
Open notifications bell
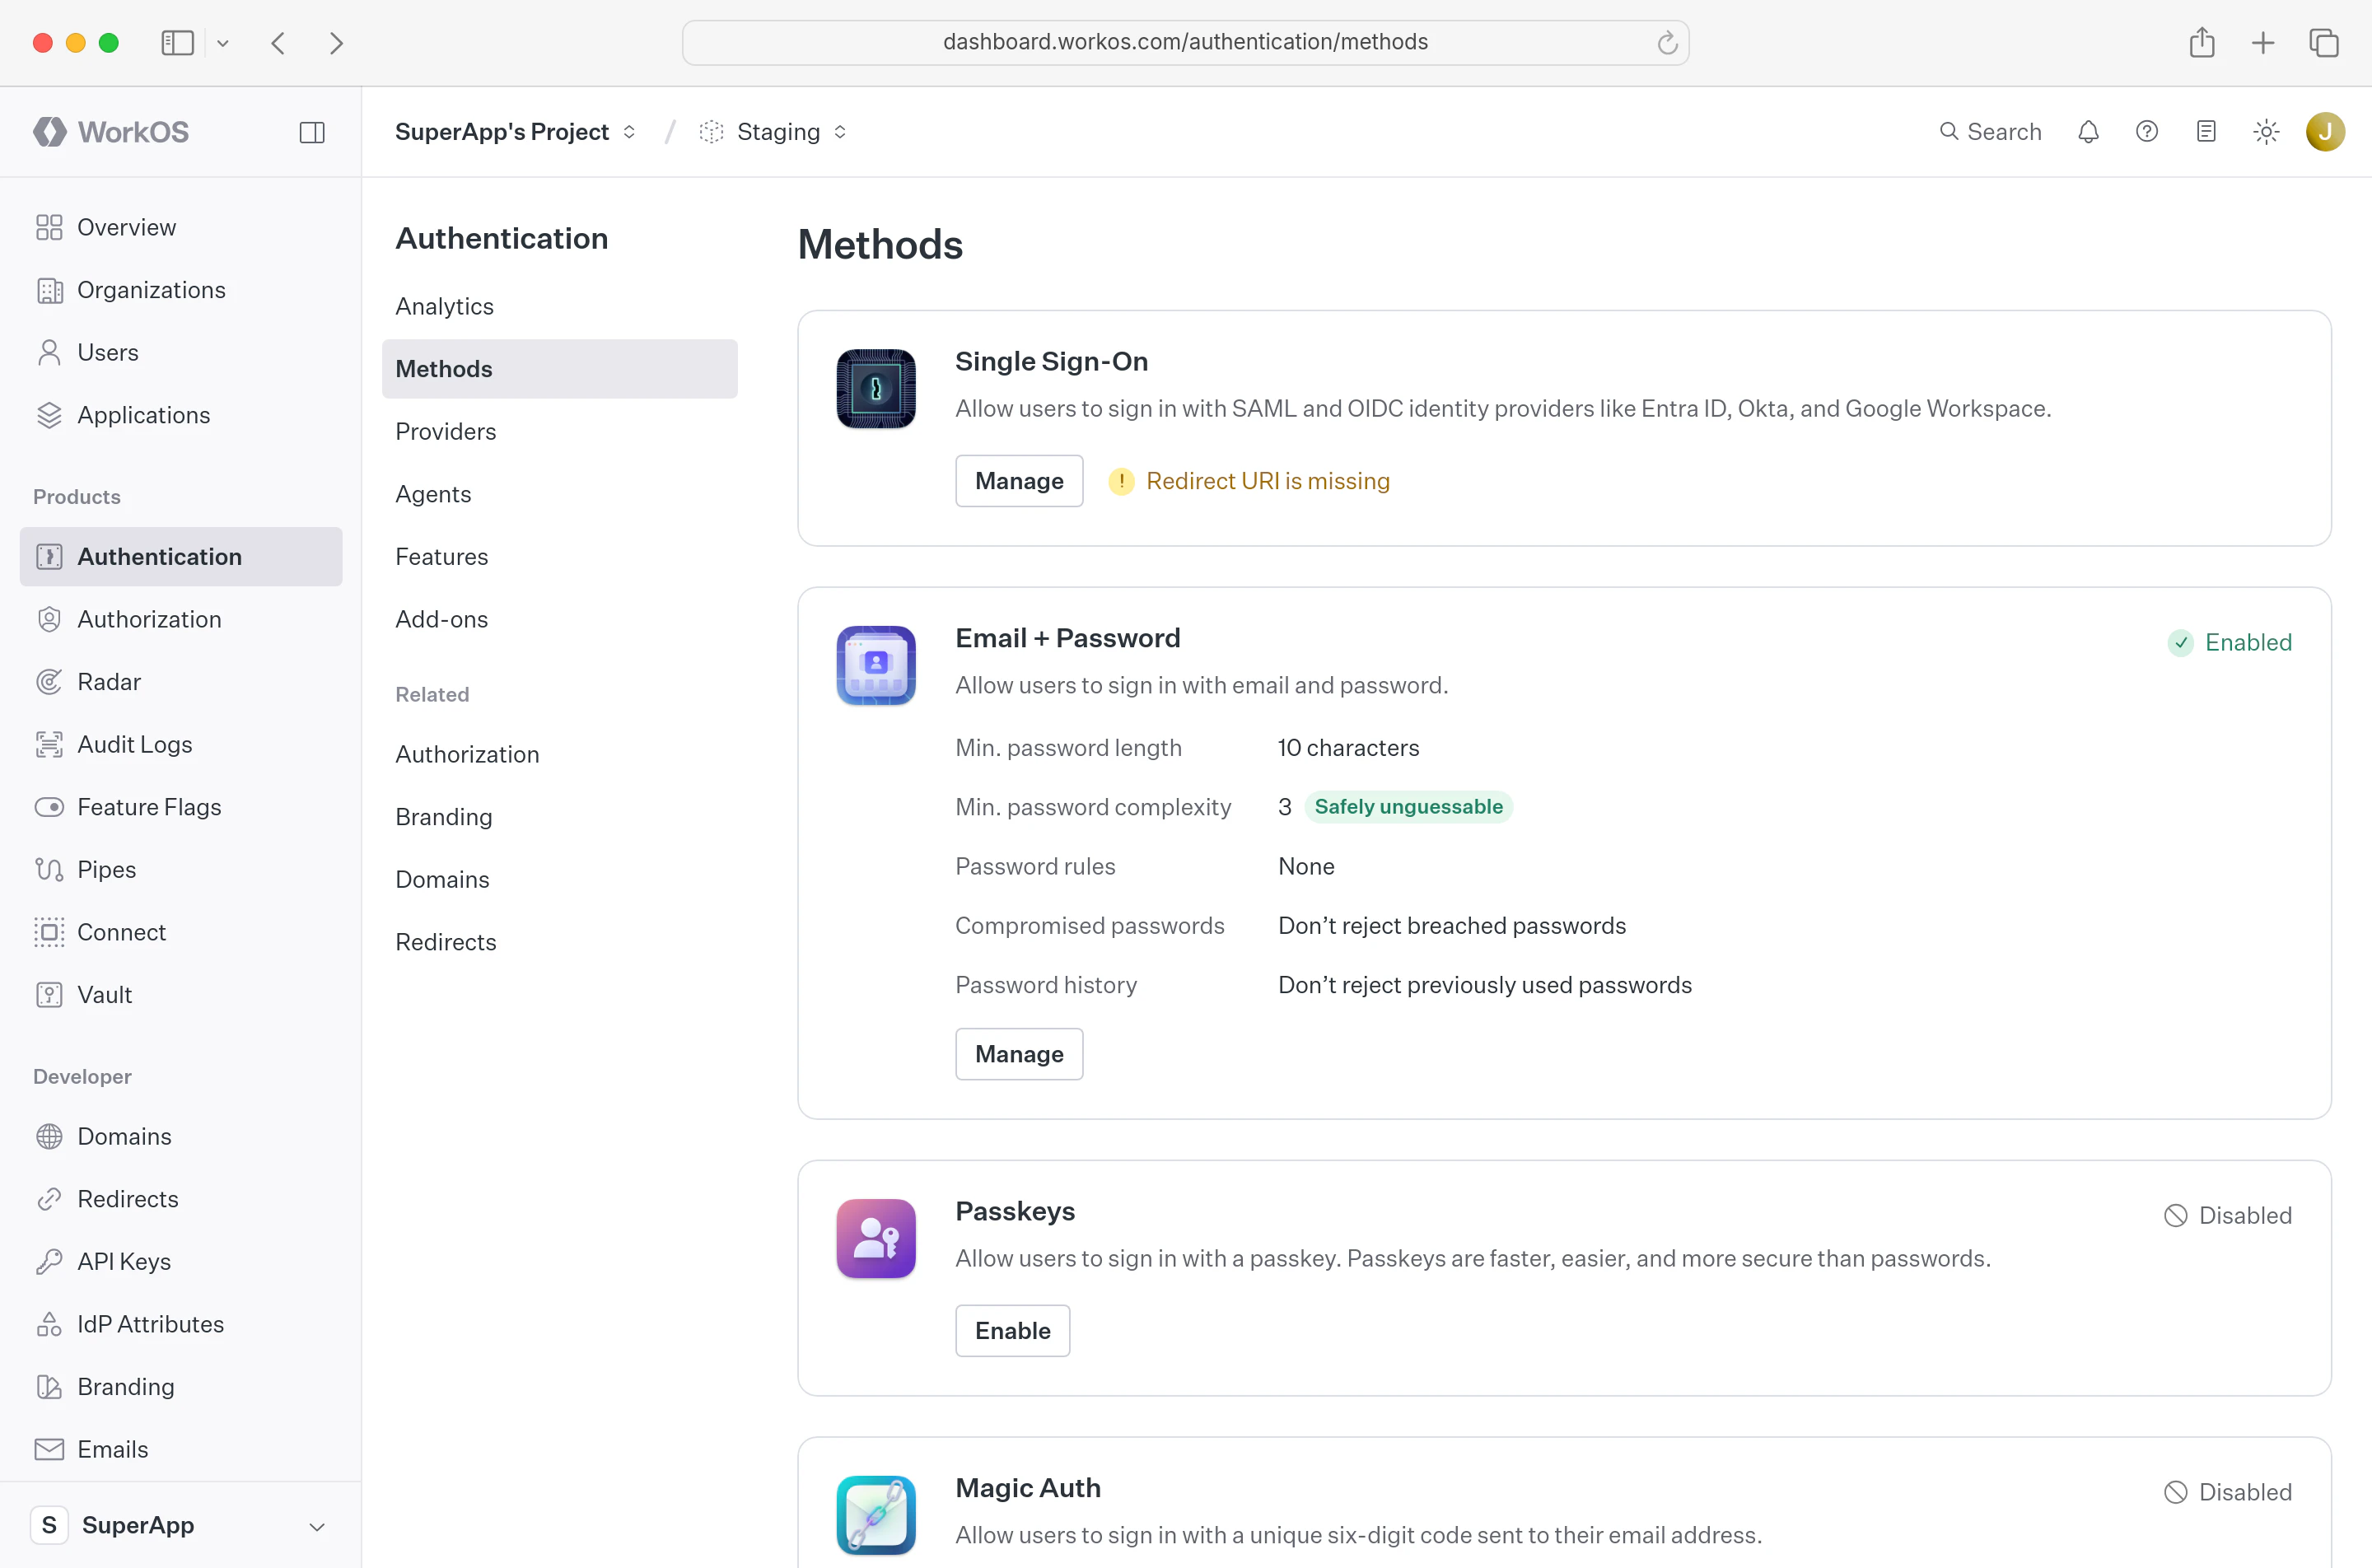coord(2088,132)
